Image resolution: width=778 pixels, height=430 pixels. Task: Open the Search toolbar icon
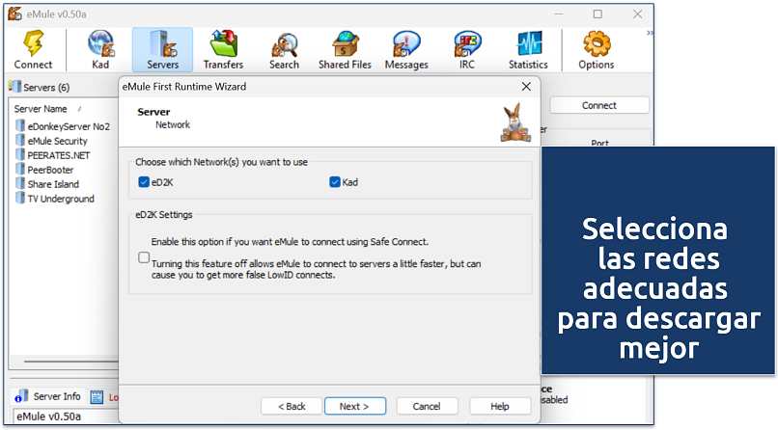click(x=285, y=44)
